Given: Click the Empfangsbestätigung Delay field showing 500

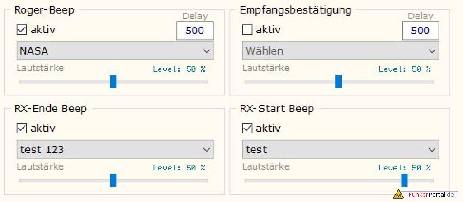Looking at the screenshot, I should pyautogui.click(x=420, y=31).
